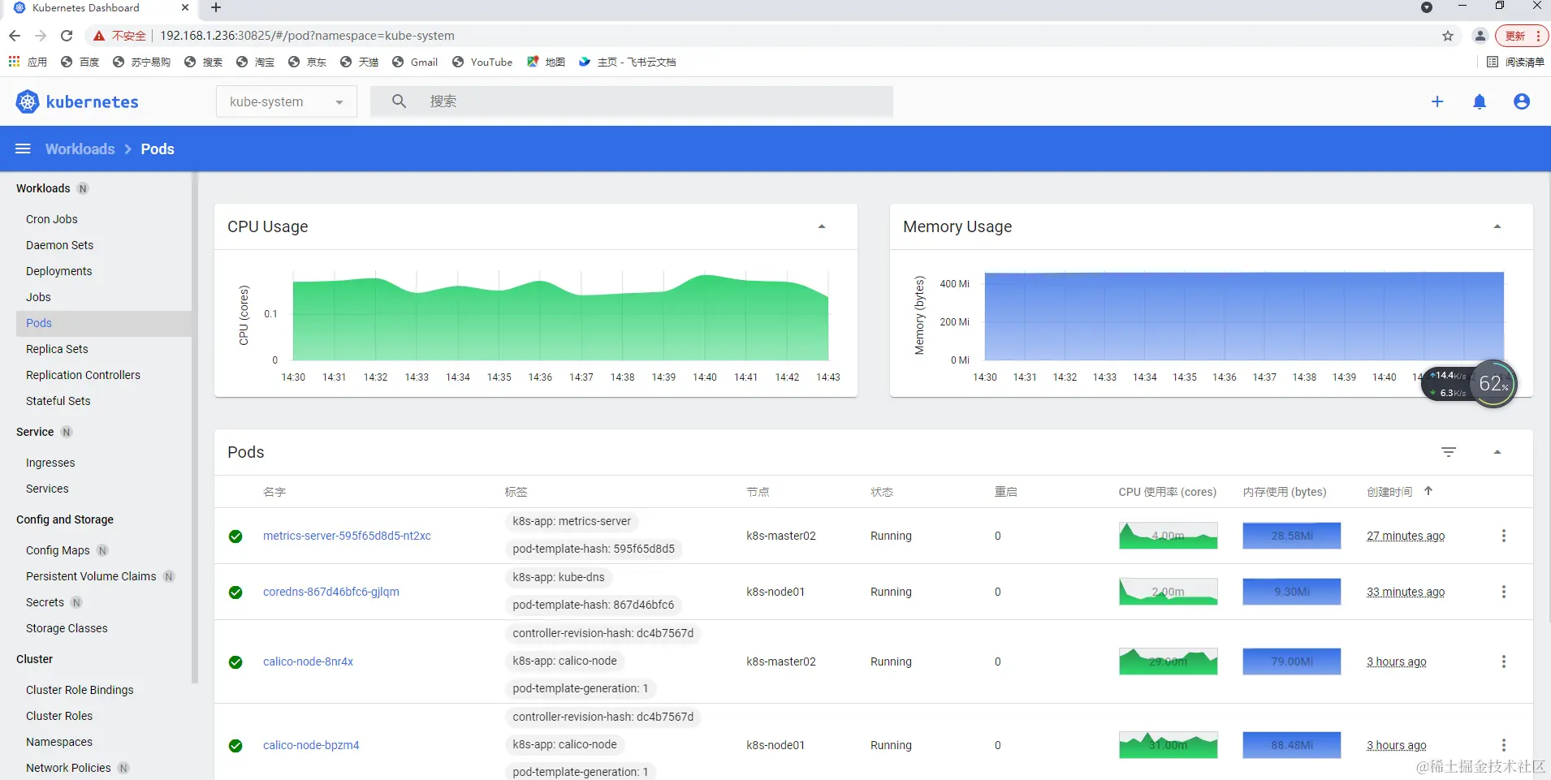The height and width of the screenshot is (780, 1551).
Task: Open actions menu for calico-node-bpzm4
Action: coord(1504,745)
